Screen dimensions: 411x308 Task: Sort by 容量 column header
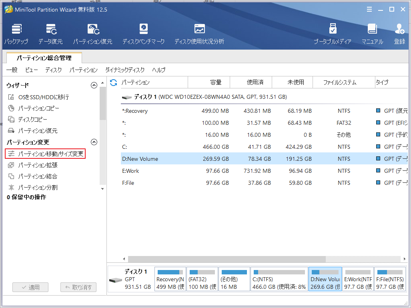pos(209,82)
